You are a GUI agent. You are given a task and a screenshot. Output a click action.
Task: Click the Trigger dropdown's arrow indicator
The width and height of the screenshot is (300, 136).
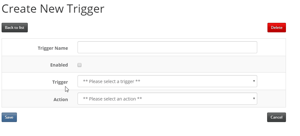254,81
